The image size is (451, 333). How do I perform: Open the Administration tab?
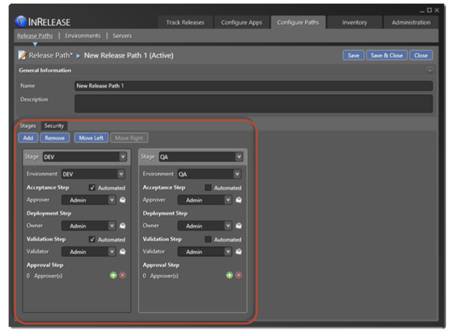(x=411, y=23)
